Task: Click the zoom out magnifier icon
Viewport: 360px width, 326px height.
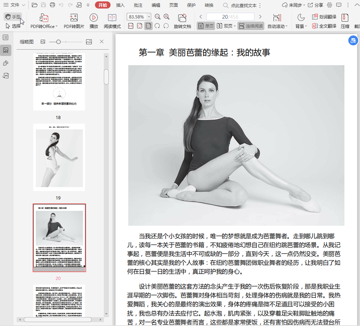Action: click(x=157, y=17)
